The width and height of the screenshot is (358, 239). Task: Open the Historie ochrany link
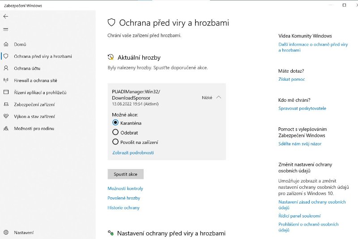point(124,208)
